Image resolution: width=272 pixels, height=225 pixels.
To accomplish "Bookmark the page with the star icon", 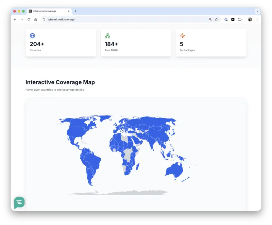I will click(x=217, y=19).
